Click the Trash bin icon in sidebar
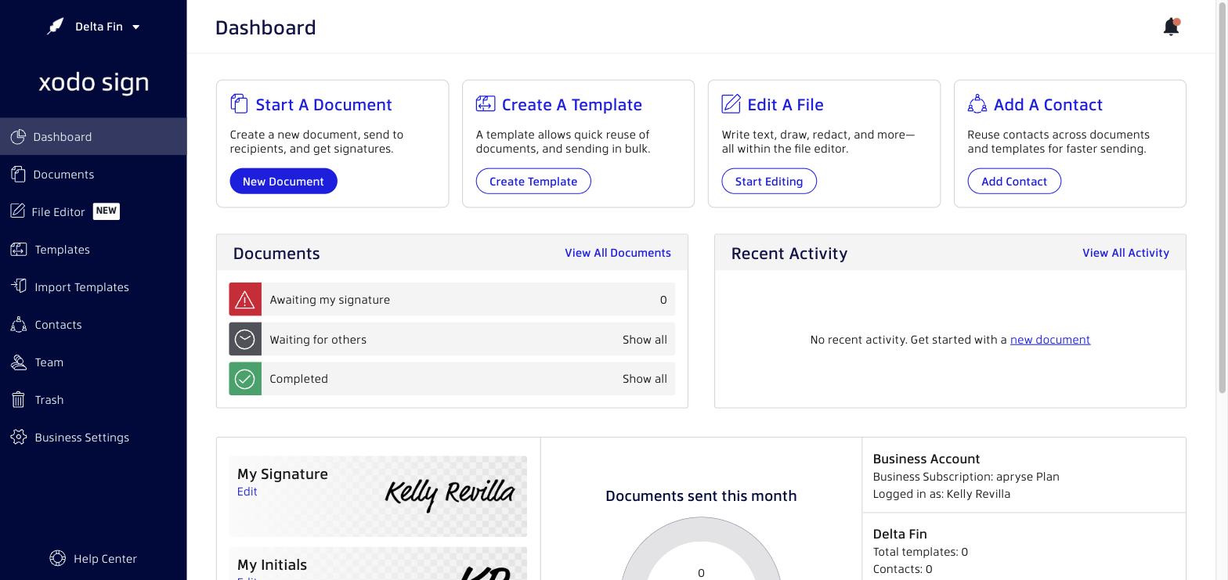This screenshot has width=1228, height=580. tap(19, 400)
